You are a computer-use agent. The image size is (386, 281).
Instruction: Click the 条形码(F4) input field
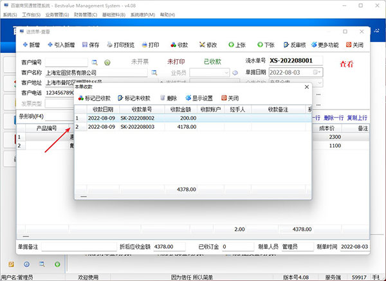point(60,117)
